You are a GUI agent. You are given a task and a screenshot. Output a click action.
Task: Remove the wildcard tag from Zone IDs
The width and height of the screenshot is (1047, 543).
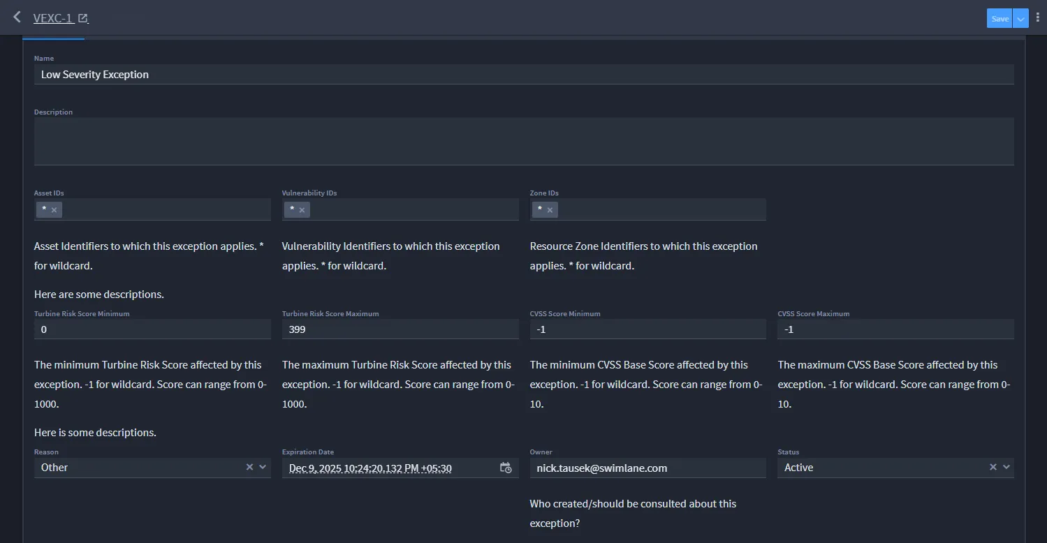coord(550,210)
